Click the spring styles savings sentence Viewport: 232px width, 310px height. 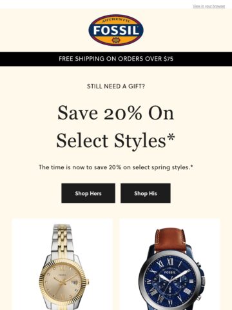coord(116,167)
